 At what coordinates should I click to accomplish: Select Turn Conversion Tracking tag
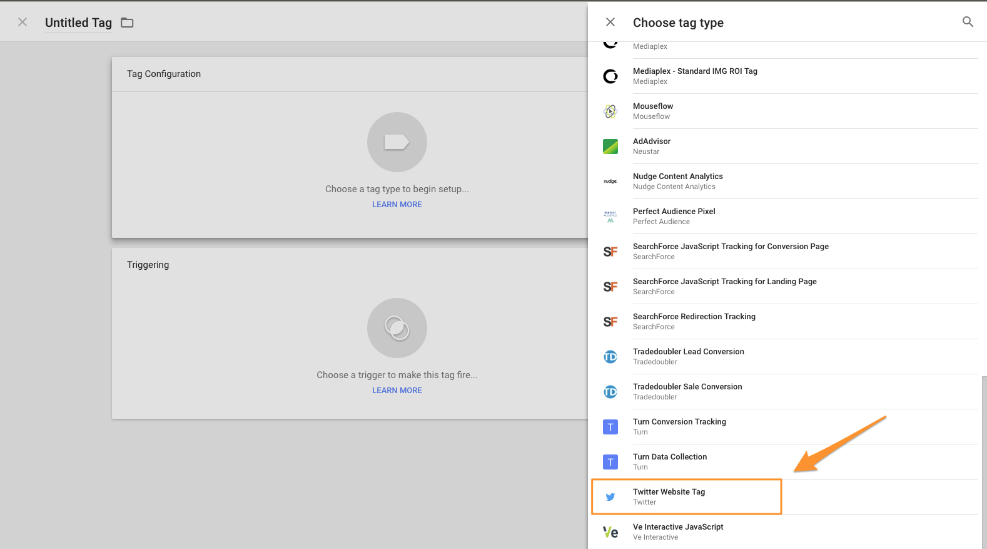[784, 427]
